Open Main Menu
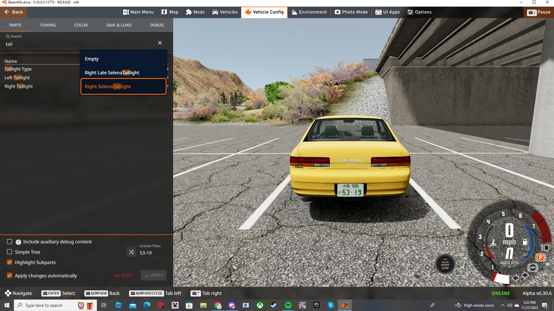Screen dimensions: 554x311 point(138,12)
